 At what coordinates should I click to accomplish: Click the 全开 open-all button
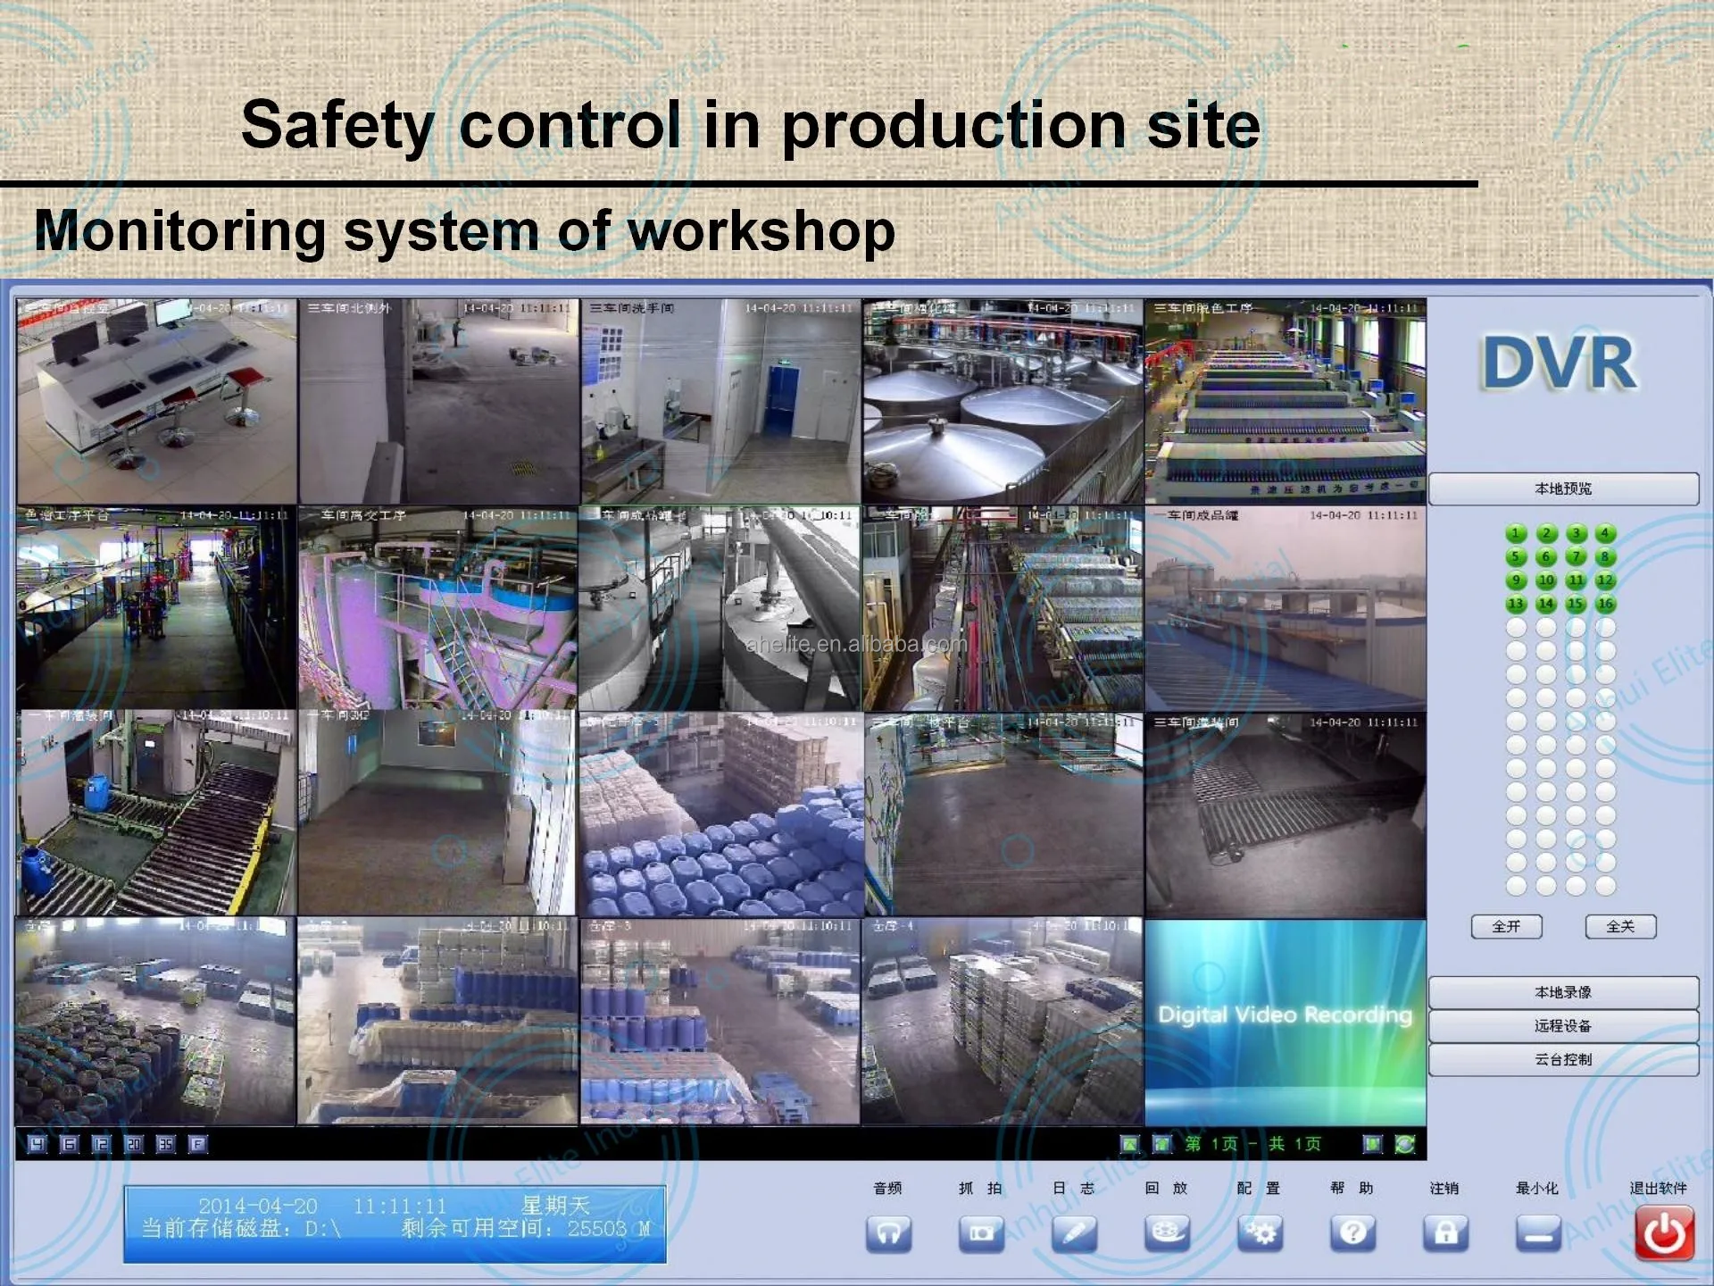(1506, 926)
